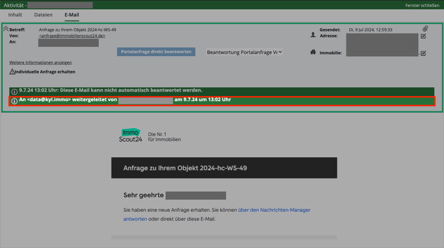Click info icon of automatic reply notice
The height and width of the screenshot is (248, 444).
click(14, 91)
